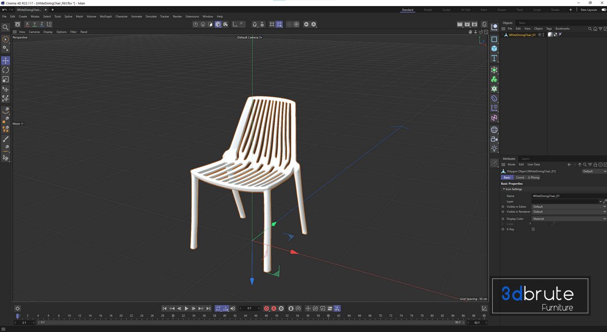
Task: Toggle X axis lock
Action: coord(27,24)
